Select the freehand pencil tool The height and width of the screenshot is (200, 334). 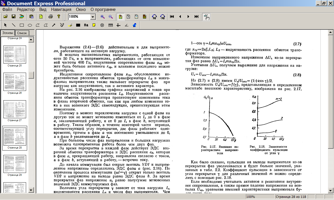click(62, 25)
